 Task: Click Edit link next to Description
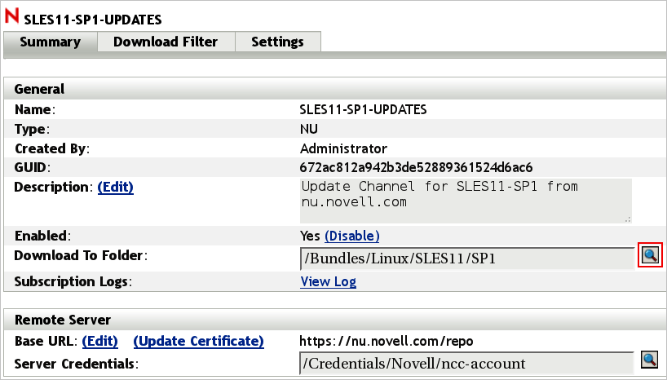115,187
